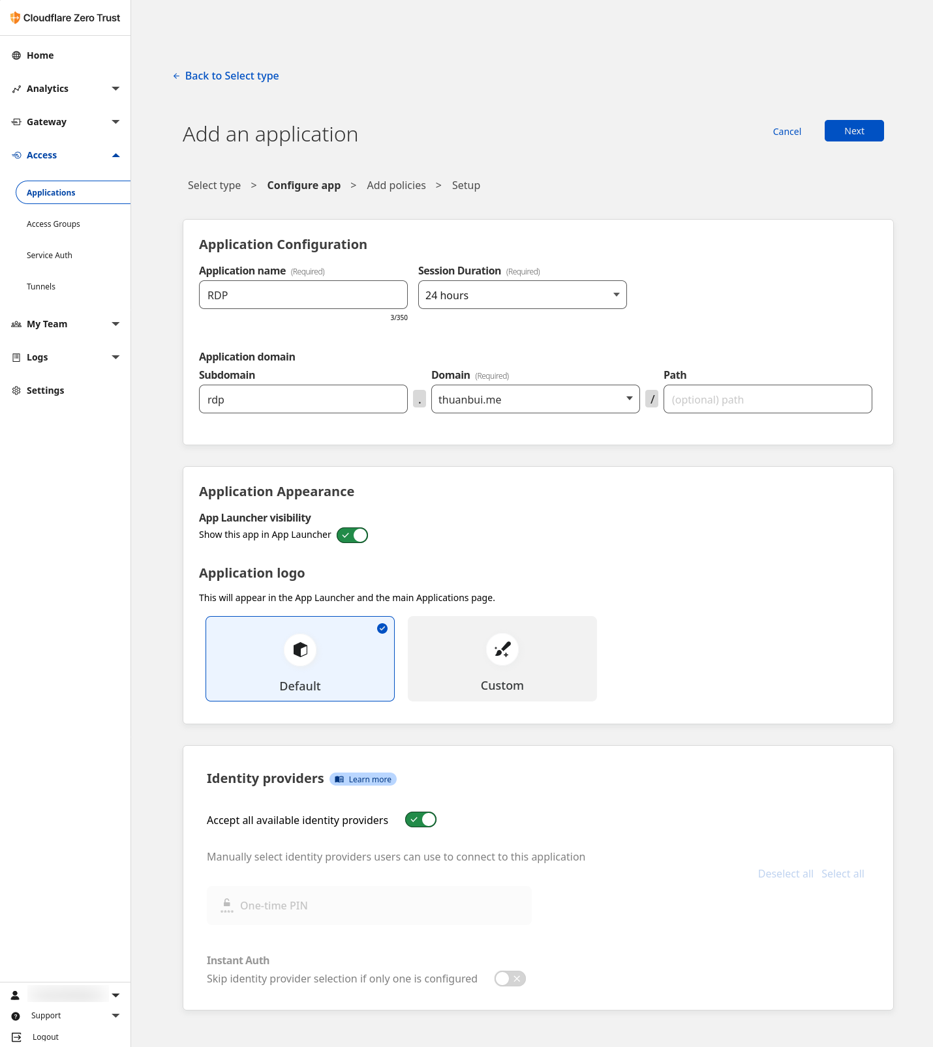Disable Accept all available identity providers
933x1047 pixels.
click(x=421, y=819)
